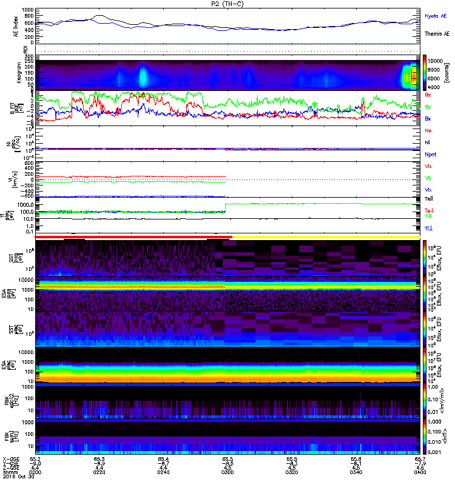Viewport: 455px width, 485px height.
Task: Select the blue Bx legend entry
Action: (428, 118)
